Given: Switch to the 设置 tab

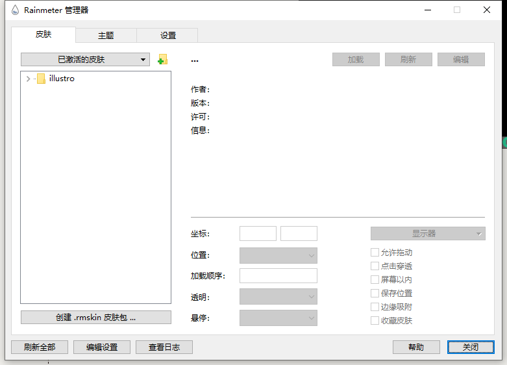Looking at the screenshot, I should pyautogui.click(x=168, y=35).
